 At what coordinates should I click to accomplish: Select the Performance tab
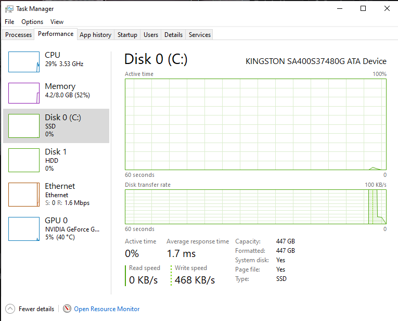click(56, 34)
